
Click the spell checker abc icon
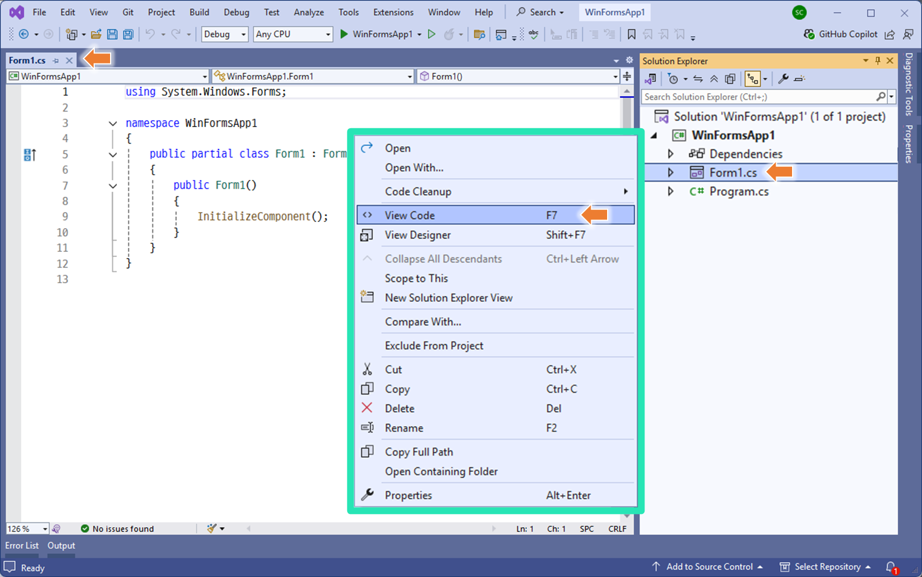[x=533, y=34]
